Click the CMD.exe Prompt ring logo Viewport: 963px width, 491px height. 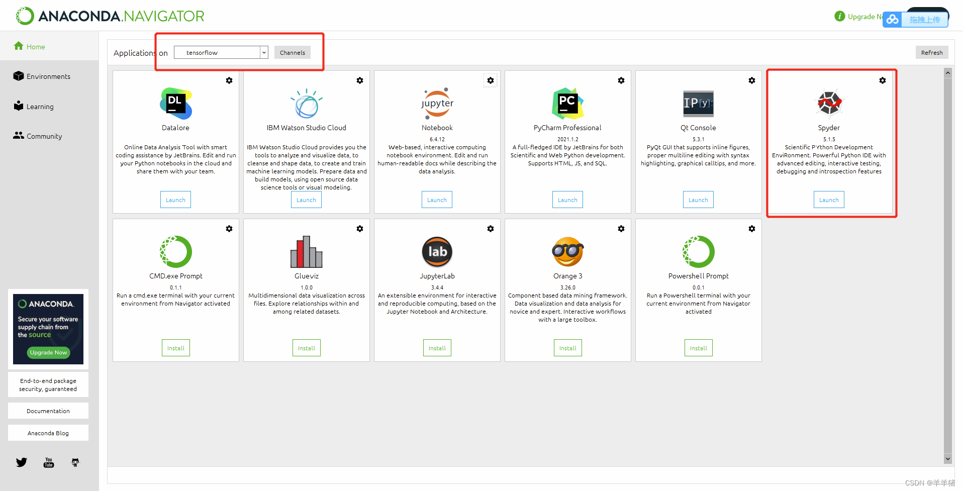176,252
